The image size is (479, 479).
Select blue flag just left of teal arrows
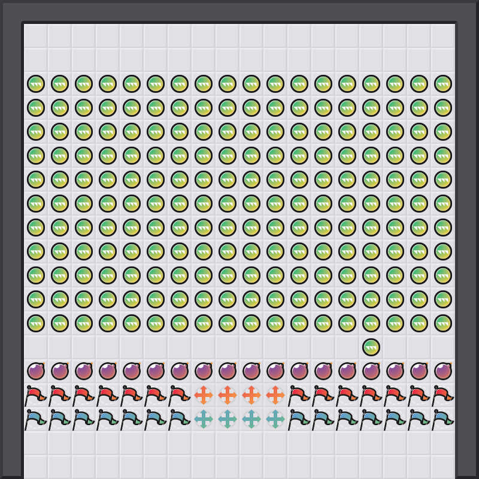(180, 419)
